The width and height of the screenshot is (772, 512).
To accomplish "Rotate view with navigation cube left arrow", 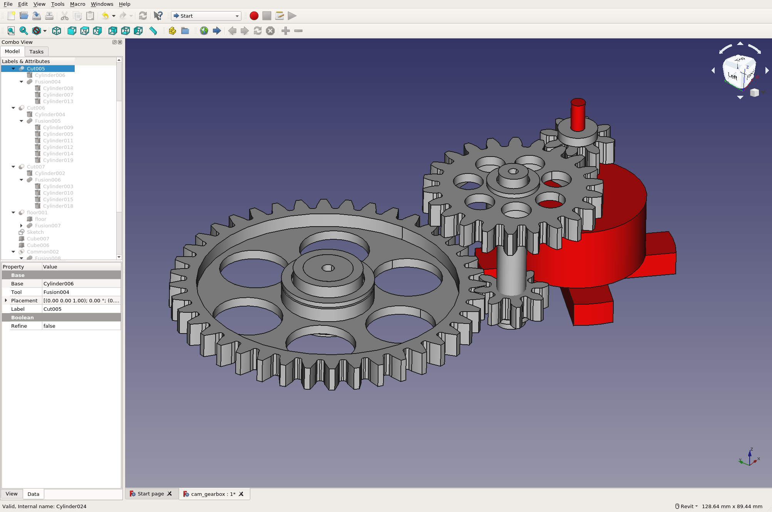I will click(x=713, y=70).
